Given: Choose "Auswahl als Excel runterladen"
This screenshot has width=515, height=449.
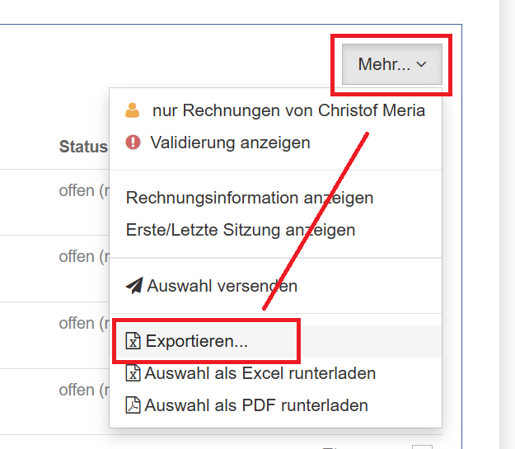Looking at the screenshot, I should [x=260, y=373].
